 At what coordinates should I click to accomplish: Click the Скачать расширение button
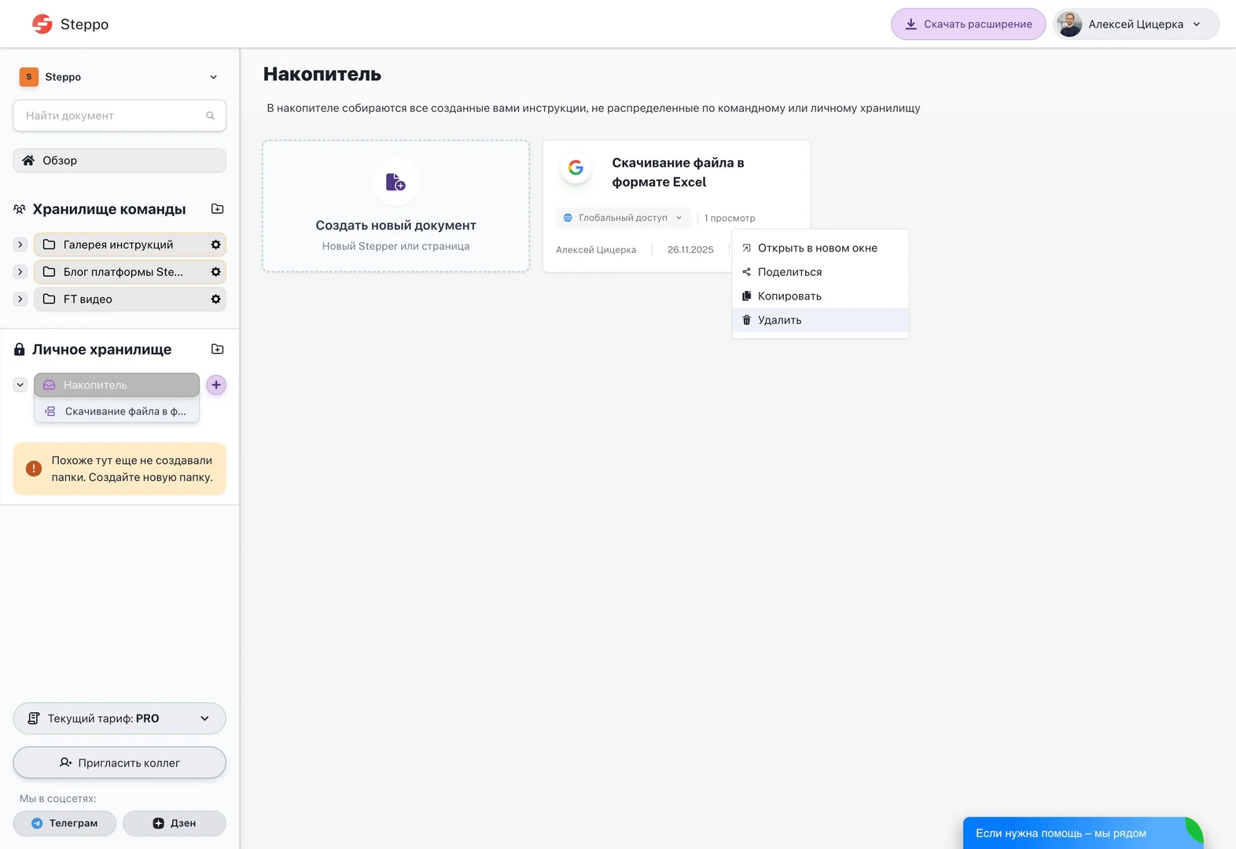[968, 24]
